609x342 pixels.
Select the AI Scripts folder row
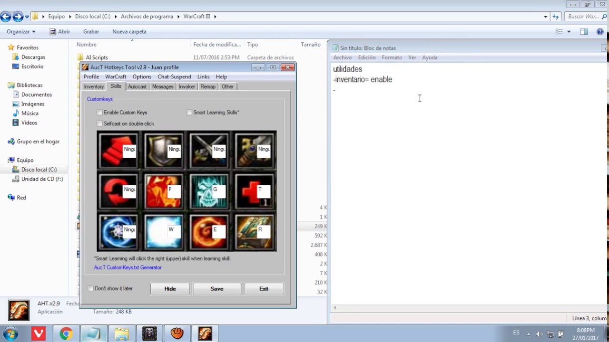(97, 57)
